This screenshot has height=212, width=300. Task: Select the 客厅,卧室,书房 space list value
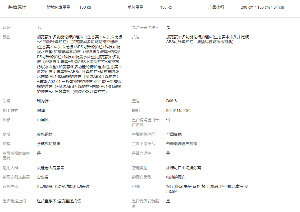pyautogui.click(x=207, y=189)
